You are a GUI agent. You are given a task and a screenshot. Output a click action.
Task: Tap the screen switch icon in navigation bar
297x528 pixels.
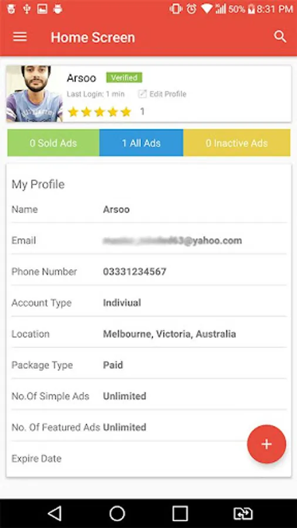click(243, 513)
